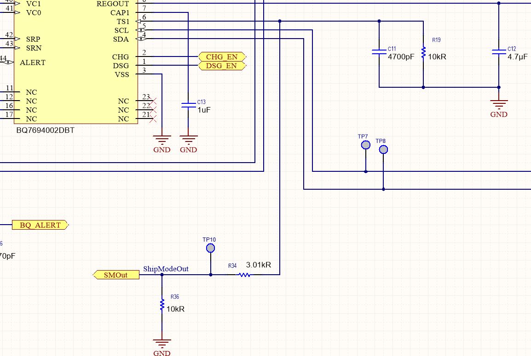Select GND symbol under capacitor C13
The width and height of the screenshot is (531, 356).
[x=188, y=143]
